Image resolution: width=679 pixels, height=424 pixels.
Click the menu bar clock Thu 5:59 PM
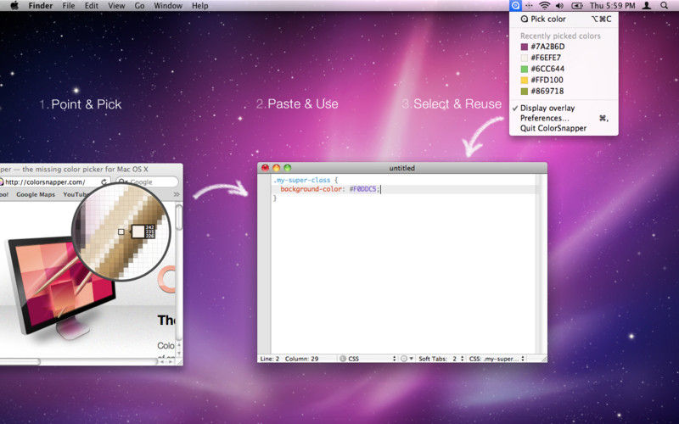(612, 6)
